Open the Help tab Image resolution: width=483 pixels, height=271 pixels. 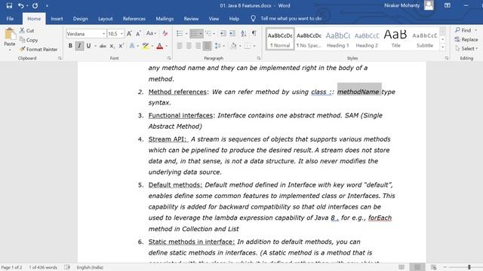click(234, 19)
